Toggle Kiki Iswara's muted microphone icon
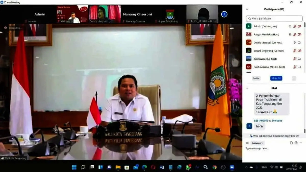Image resolution: width=306 pixels, height=172 pixels. (x=295, y=59)
